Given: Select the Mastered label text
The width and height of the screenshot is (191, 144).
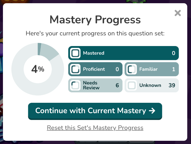Looking at the screenshot, I should [x=94, y=53].
